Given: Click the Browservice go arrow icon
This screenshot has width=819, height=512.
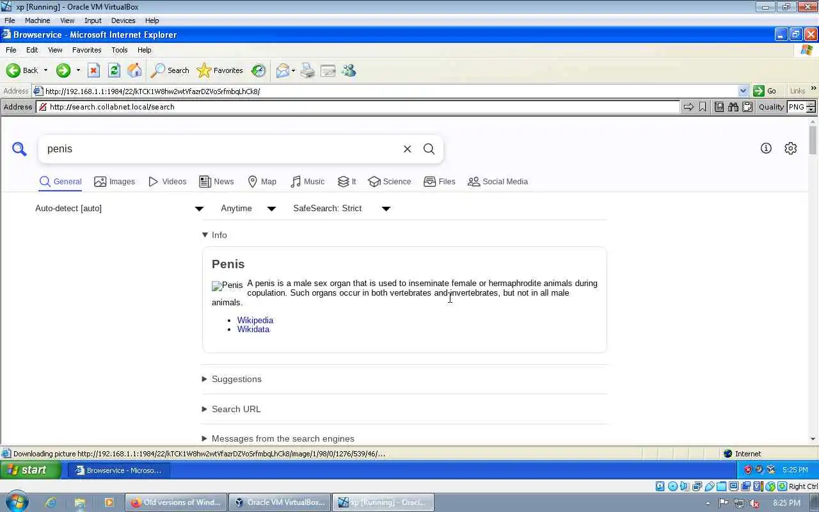Looking at the screenshot, I should [688, 107].
